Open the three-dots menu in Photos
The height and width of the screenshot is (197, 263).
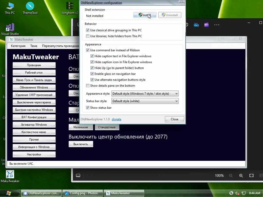217,25
